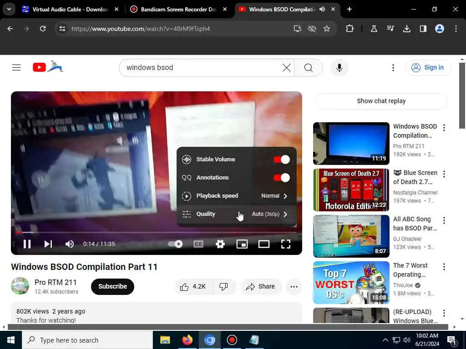This screenshot has width=466, height=349.
Task: Search by voice with microphone
Action: pos(339,68)
